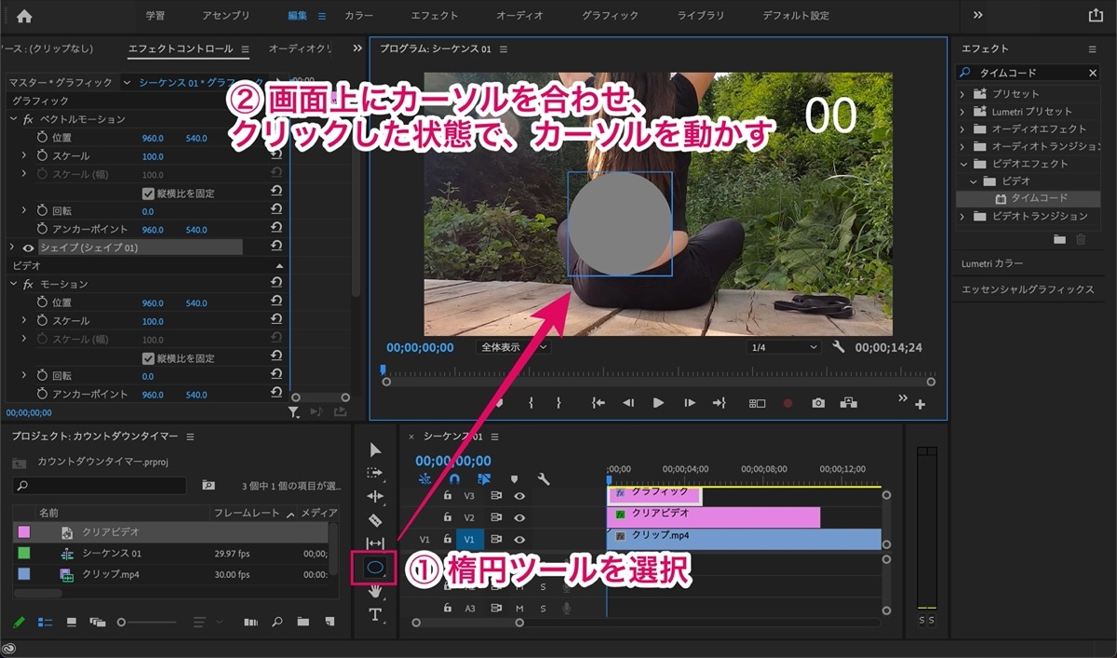The image size is (1117, 658).
Task: Export frame with the camera icon
Action: tap(818, 403)
